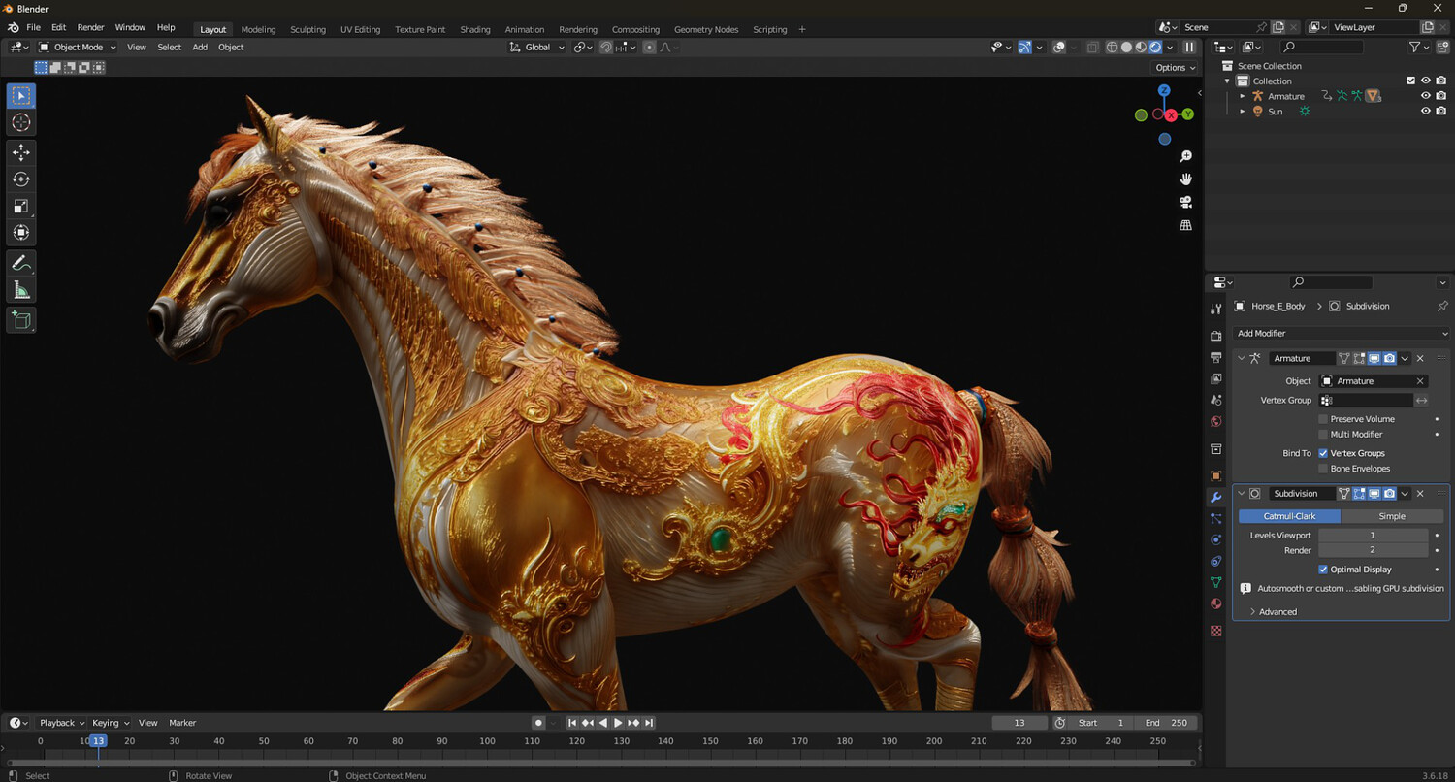Enable the Bone Envelopes checkbox
This screenshot has width=1455, height=782.
(1323, 469)
